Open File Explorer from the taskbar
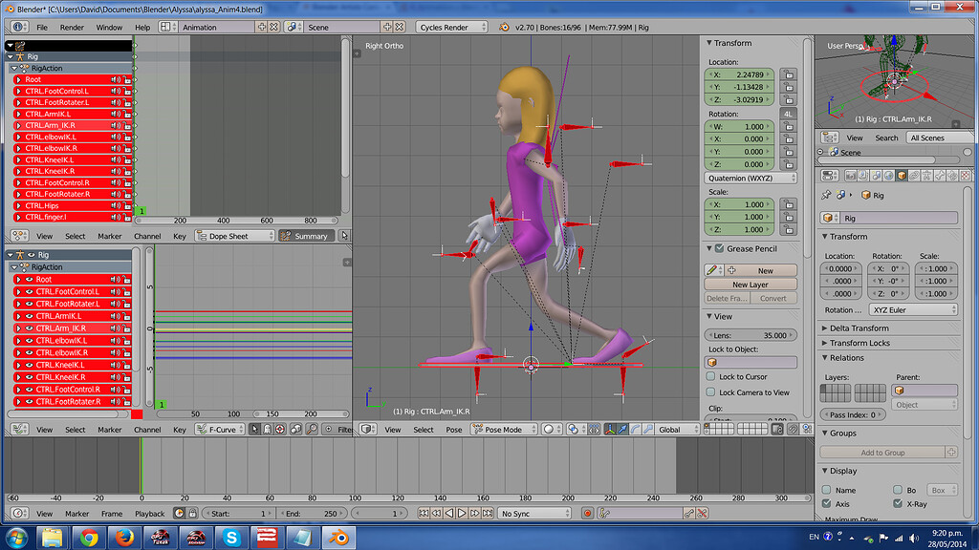Screen dimensions: 979x550 coord(53,538)
